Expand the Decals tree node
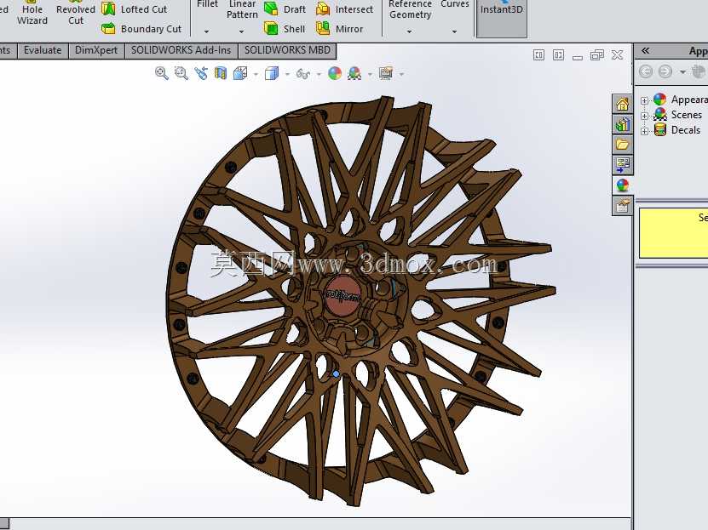The width and height of the screenshot is (708, 530). tap(644, 131)
